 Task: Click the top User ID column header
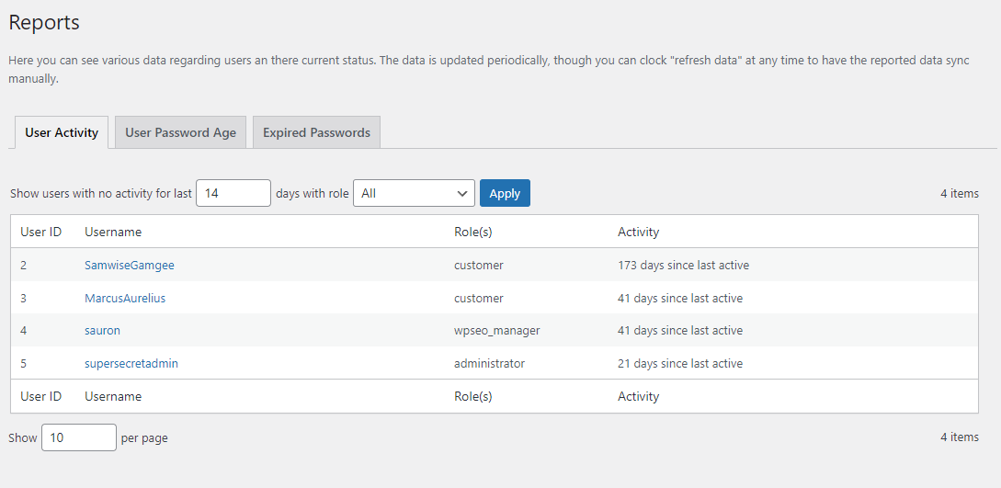point(40,233)
